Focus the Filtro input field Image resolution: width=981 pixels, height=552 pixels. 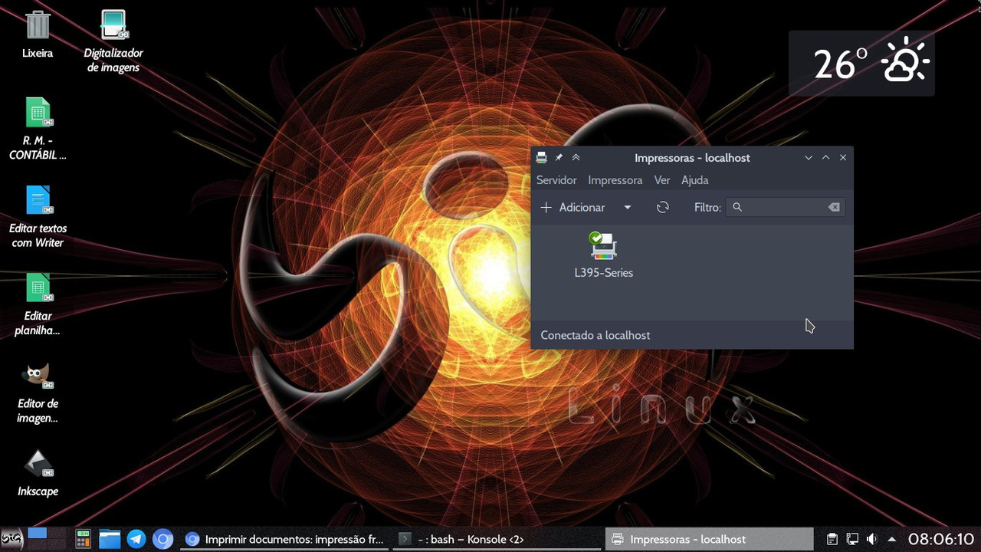(786, 207)
